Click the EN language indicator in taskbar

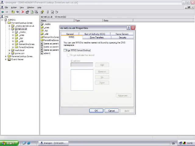click(173, 143)
